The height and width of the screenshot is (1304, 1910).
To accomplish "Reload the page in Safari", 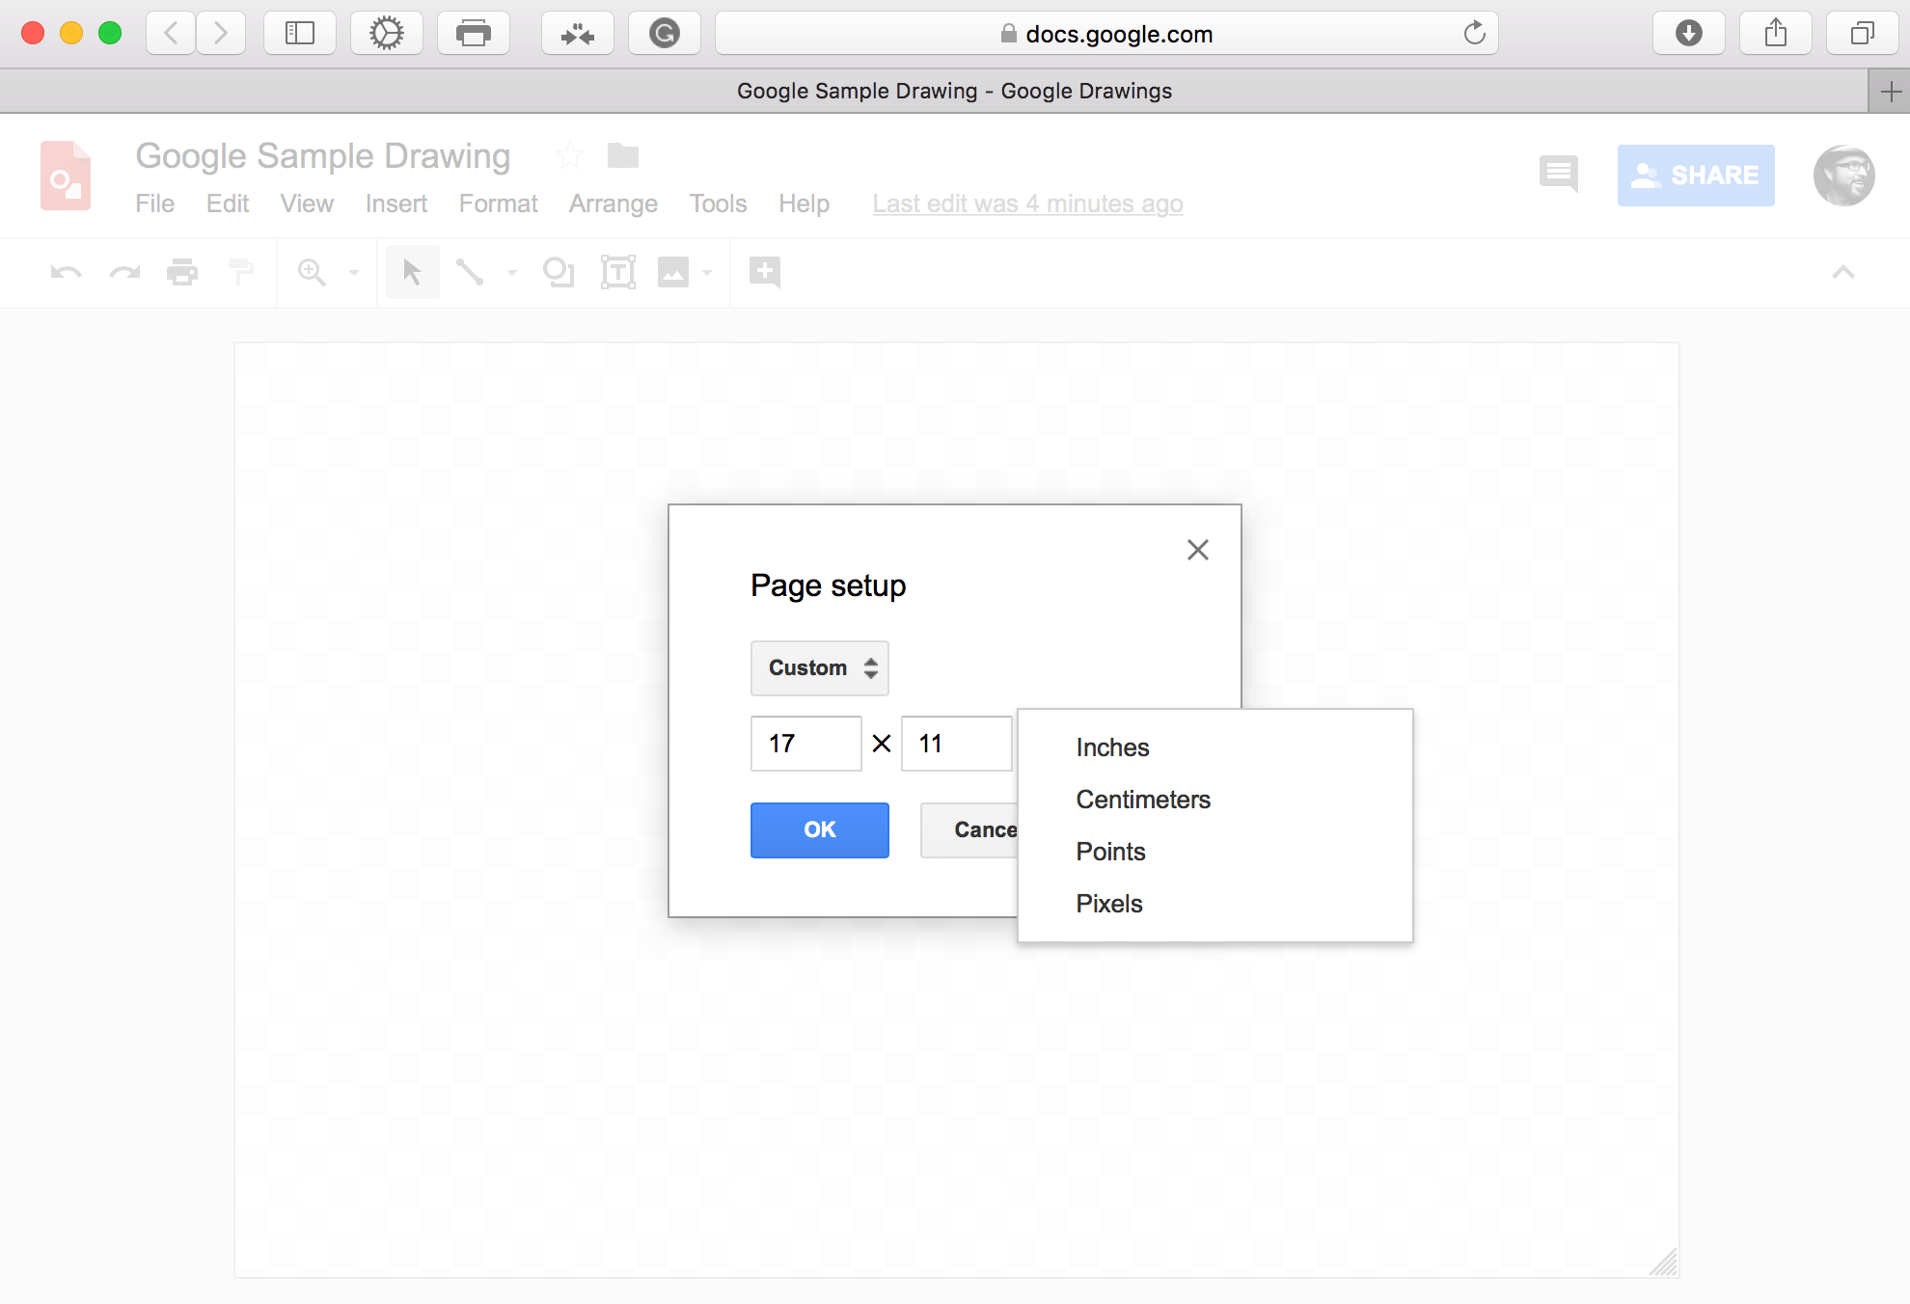I will (x=1473, y=33).
